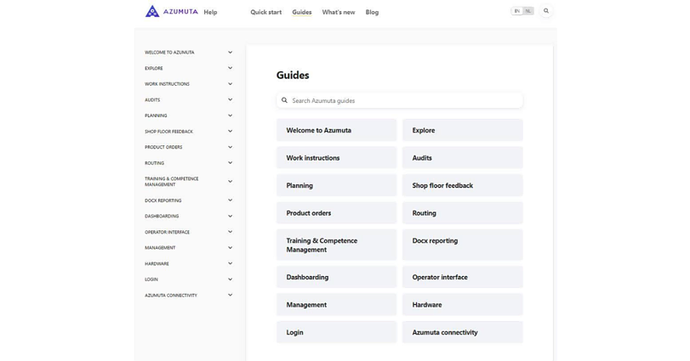Select SHOP FLOOR FEEDBACK sidebar label
This screenshot has width=690, height=361.
coord(169,132)
